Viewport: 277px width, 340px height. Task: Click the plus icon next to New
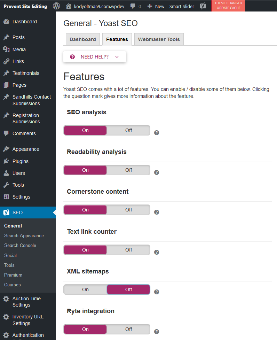pos(150,6)
